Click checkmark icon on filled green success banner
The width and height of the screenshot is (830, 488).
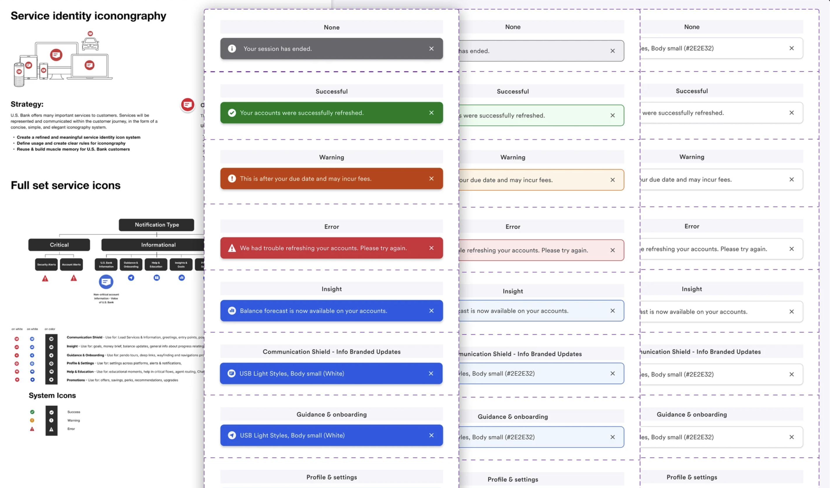coord(232,113)
